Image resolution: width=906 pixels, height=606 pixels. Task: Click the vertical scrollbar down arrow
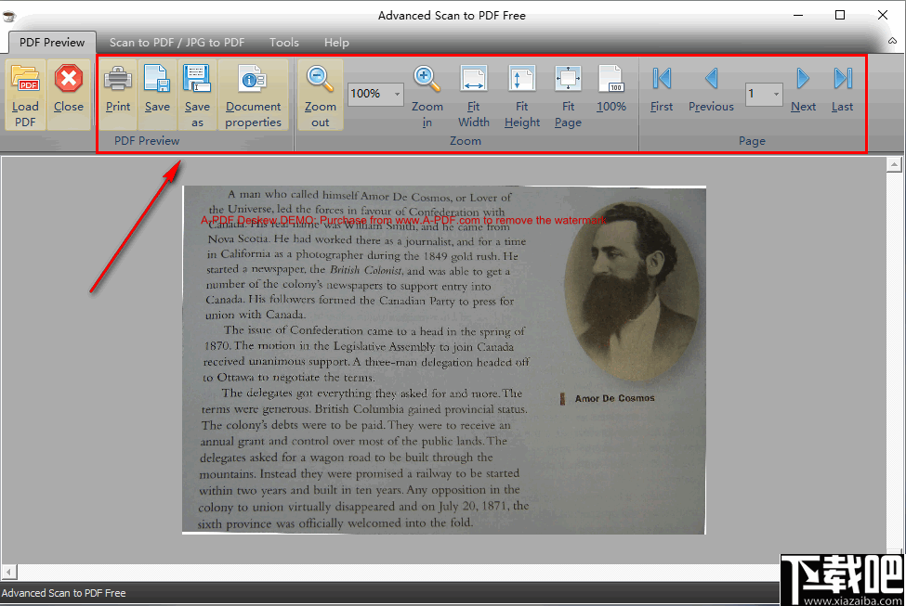[x=894, y=558]
